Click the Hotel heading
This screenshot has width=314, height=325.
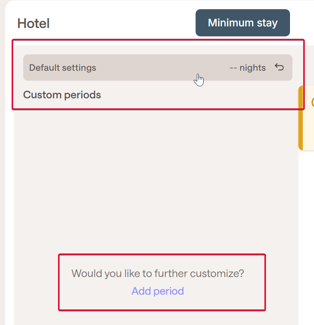(33, 23)
